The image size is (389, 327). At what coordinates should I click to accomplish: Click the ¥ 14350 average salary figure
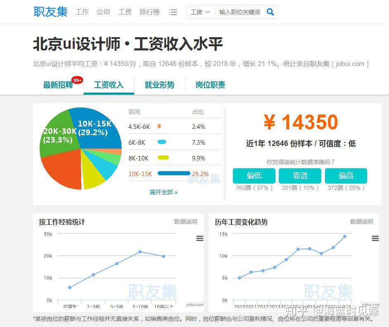(301, 122)
